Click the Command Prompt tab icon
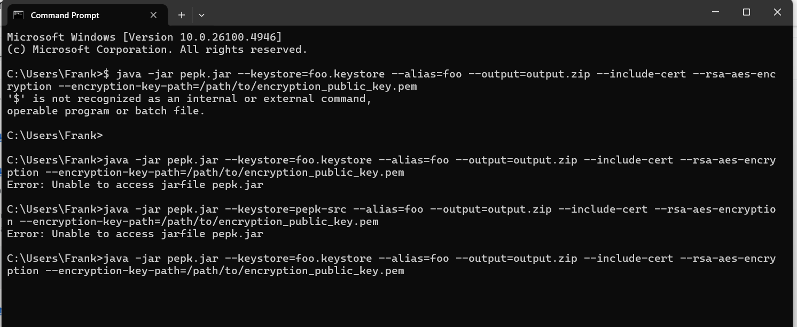Screen dimensions: 797x327 [19, 15]
